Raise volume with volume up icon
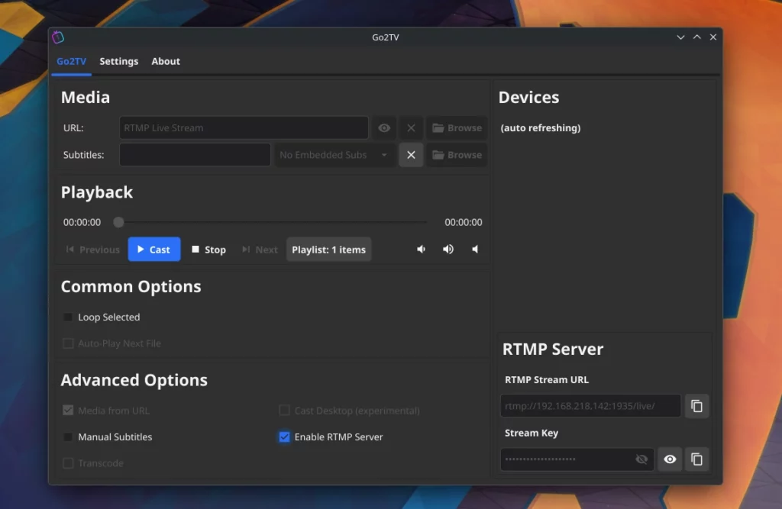This screenshot has height=509, width=782. coord(448,250)
